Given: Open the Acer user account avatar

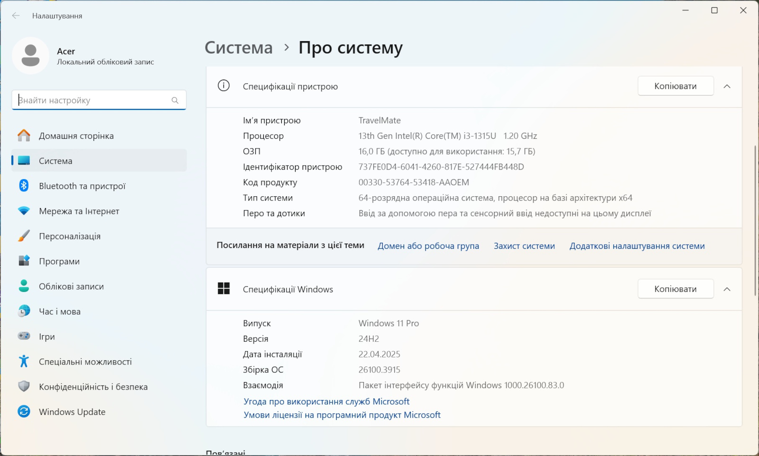Looking at the screenshot, I should point(31,56).
